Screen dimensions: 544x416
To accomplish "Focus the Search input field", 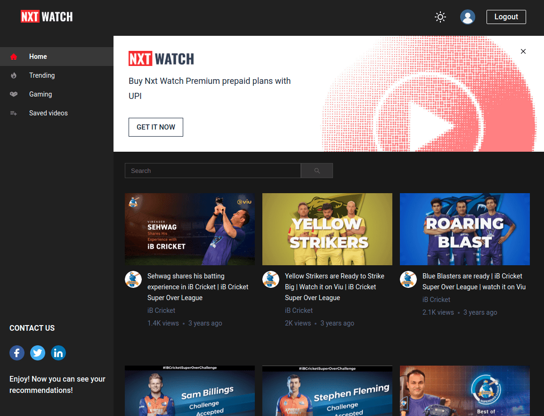I will (213, 171).
